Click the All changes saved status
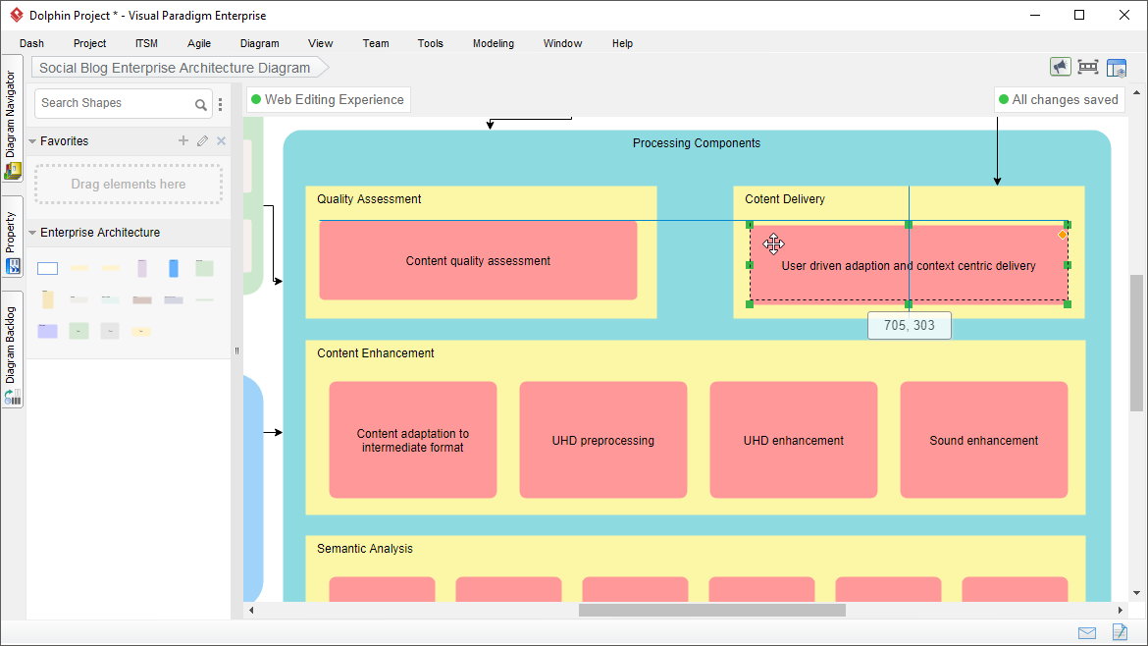Image resolution: width=1148 pixels, height=646 pixels. [x=1059, y=99]
